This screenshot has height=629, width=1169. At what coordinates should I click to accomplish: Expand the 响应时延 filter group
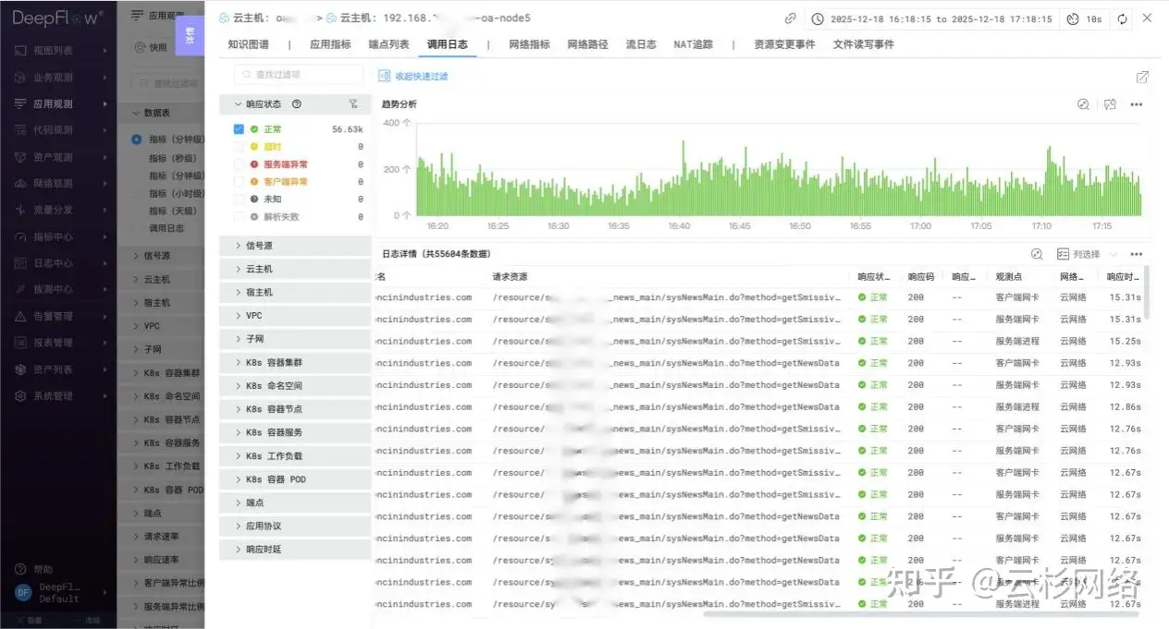point(295,549)
